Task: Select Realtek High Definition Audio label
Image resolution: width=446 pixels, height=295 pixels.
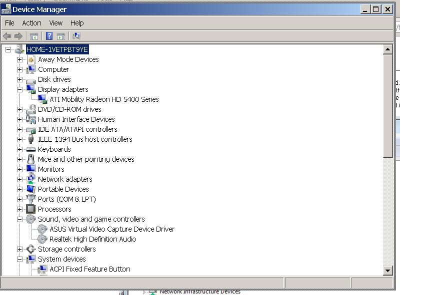Action: pyautogui.click(x=92, y=239)
